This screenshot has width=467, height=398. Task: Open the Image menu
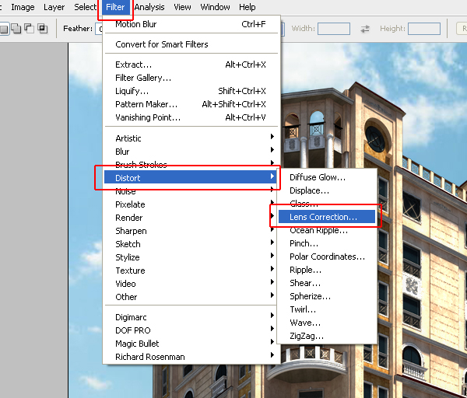coord(23,7)
